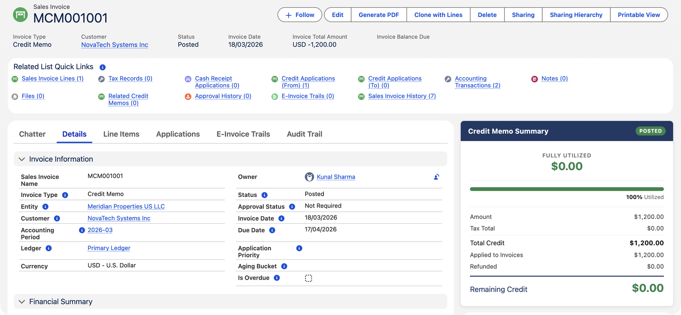
Task: Click Kunal Sharma's avatar icon
Action: 309,177
